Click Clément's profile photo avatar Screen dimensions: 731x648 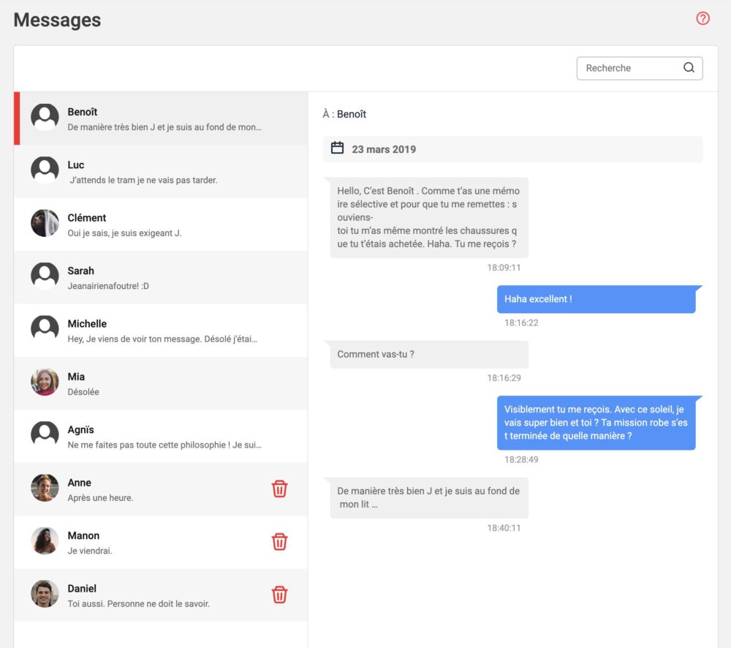(x=45, y=223)
